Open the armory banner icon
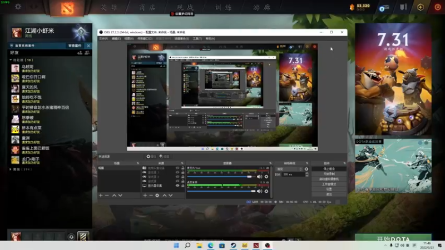This screenshot has width=445, height=250. point(403,7)
